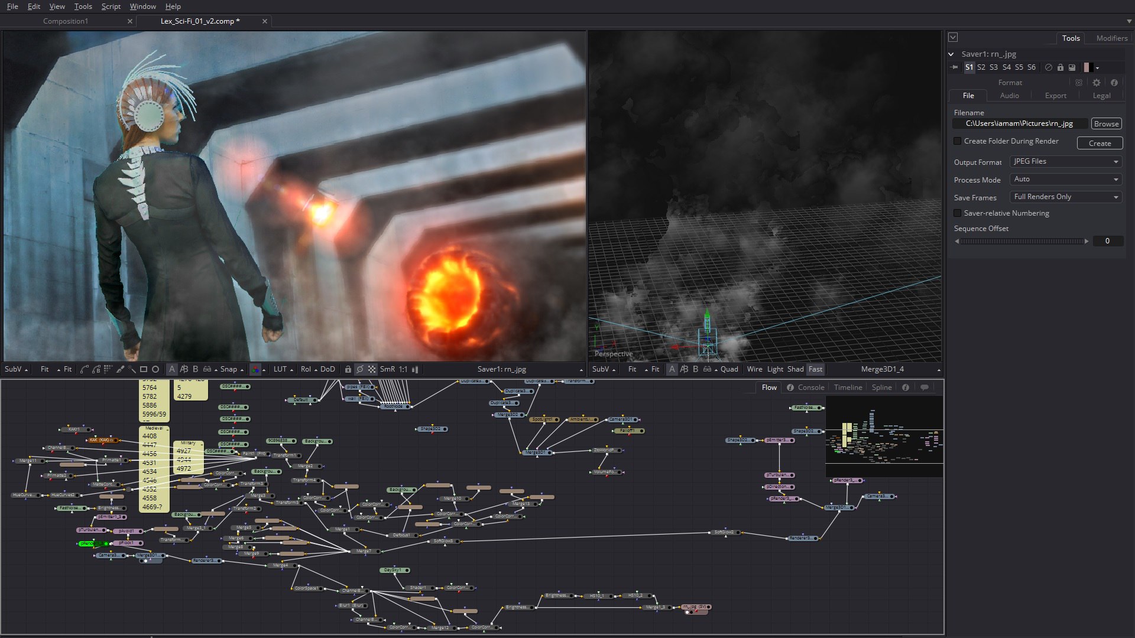
Task: Toggle the lock icon in Saver1 tool header
Action: 1061,67
